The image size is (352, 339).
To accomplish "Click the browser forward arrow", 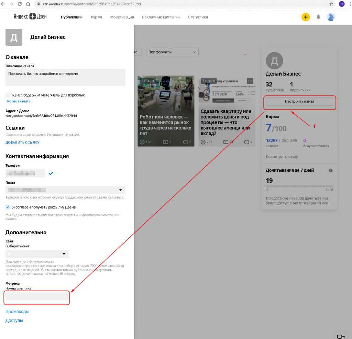I will click(11, 4).
